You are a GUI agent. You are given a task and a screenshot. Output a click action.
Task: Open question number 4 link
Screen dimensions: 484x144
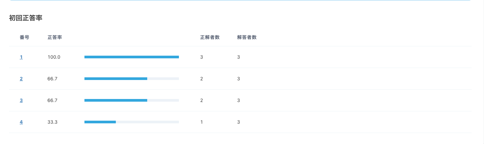21,122
